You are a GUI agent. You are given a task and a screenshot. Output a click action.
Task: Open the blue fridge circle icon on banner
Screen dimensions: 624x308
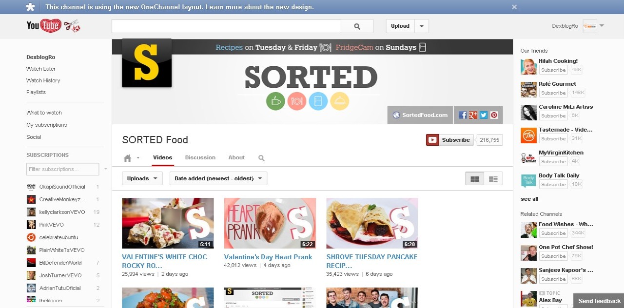(318, 101)
